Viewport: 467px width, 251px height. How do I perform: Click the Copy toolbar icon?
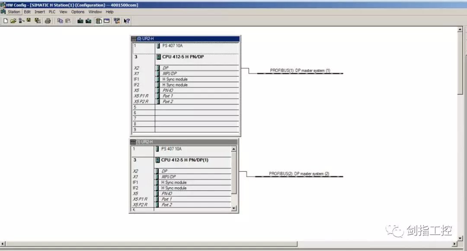60,20
